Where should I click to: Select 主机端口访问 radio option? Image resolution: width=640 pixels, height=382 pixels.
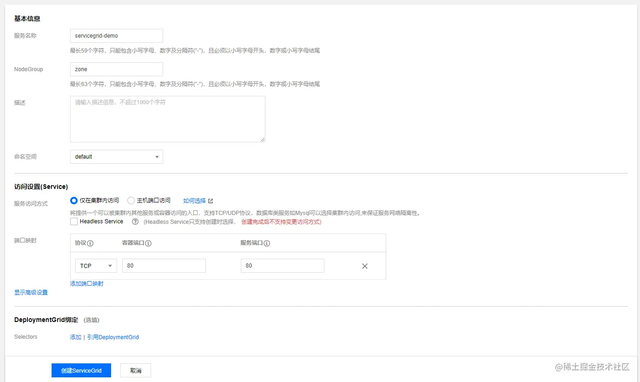point(131,201)
